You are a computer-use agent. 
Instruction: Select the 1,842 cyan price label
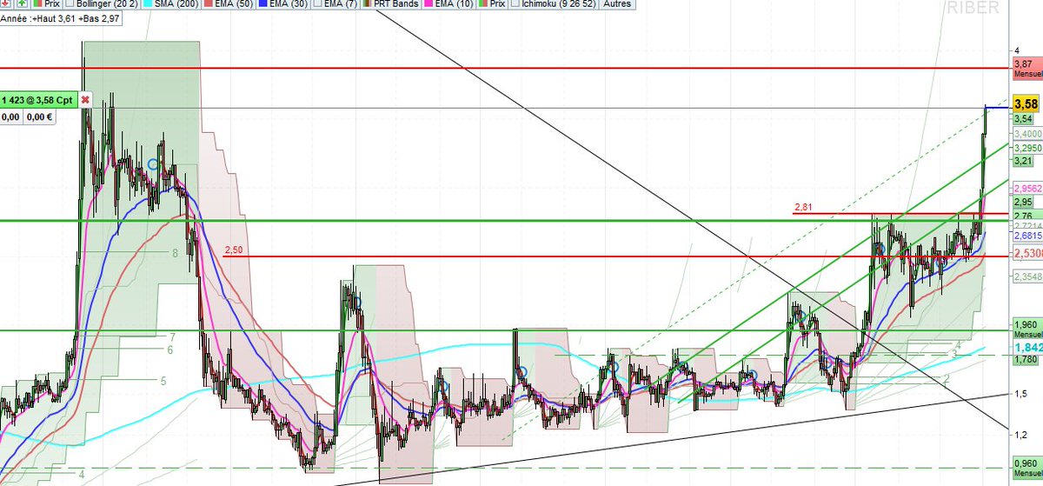coord(1027,347)
